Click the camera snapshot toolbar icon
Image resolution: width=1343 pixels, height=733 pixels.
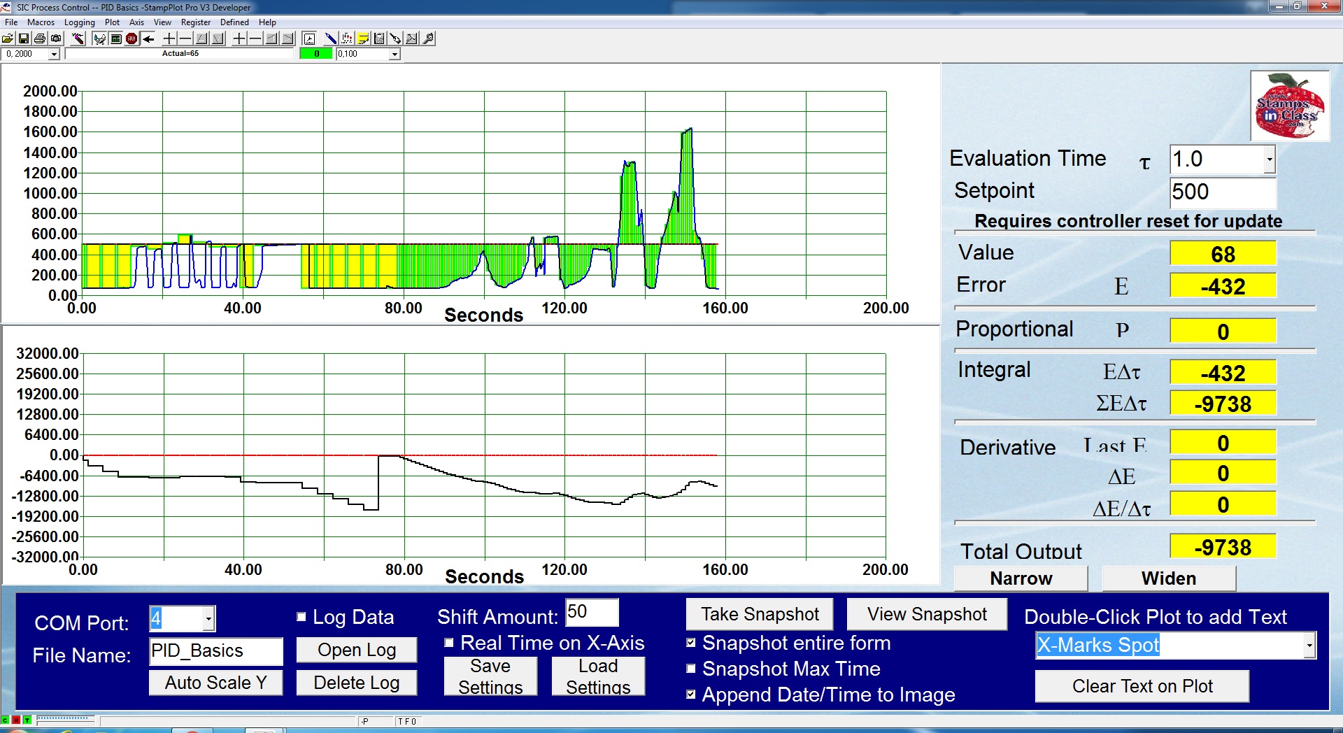(x=56, y=38)
